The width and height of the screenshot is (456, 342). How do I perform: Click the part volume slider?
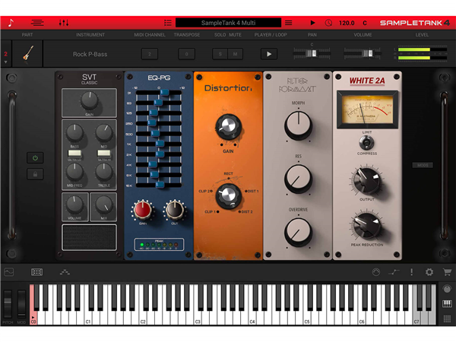click(363, 54)
